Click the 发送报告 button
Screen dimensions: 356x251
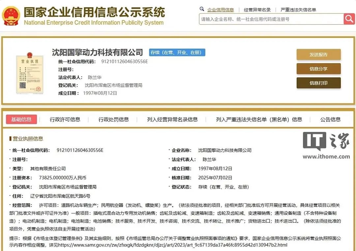[318, 54]
